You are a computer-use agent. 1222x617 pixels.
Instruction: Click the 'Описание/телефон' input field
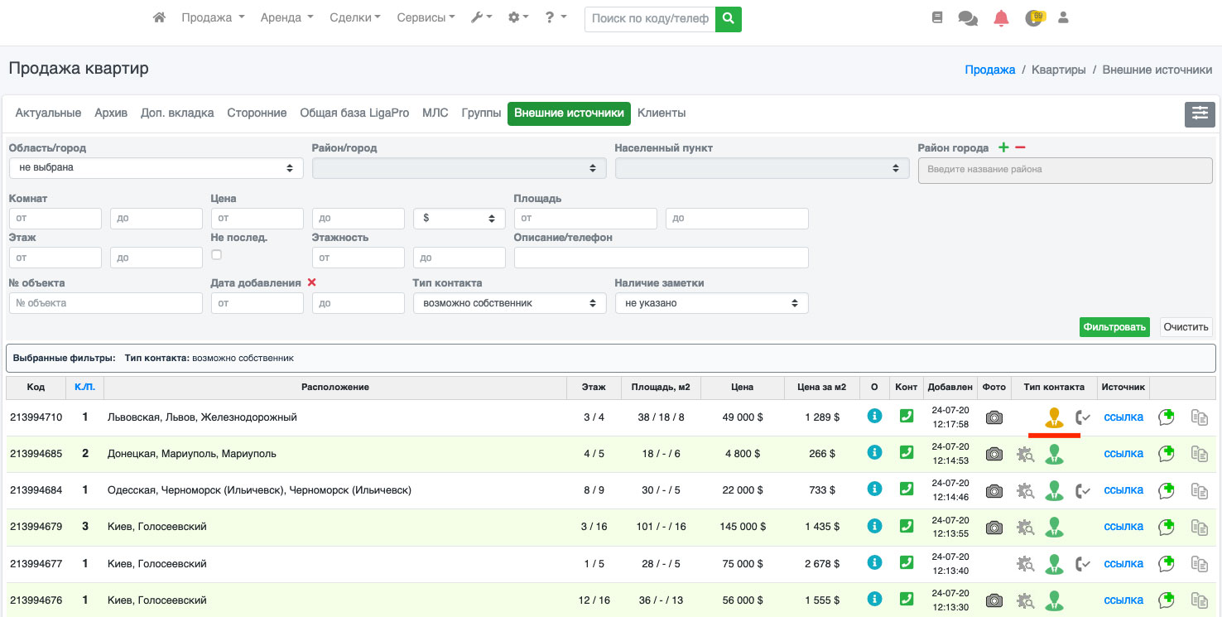coord(661,258)
